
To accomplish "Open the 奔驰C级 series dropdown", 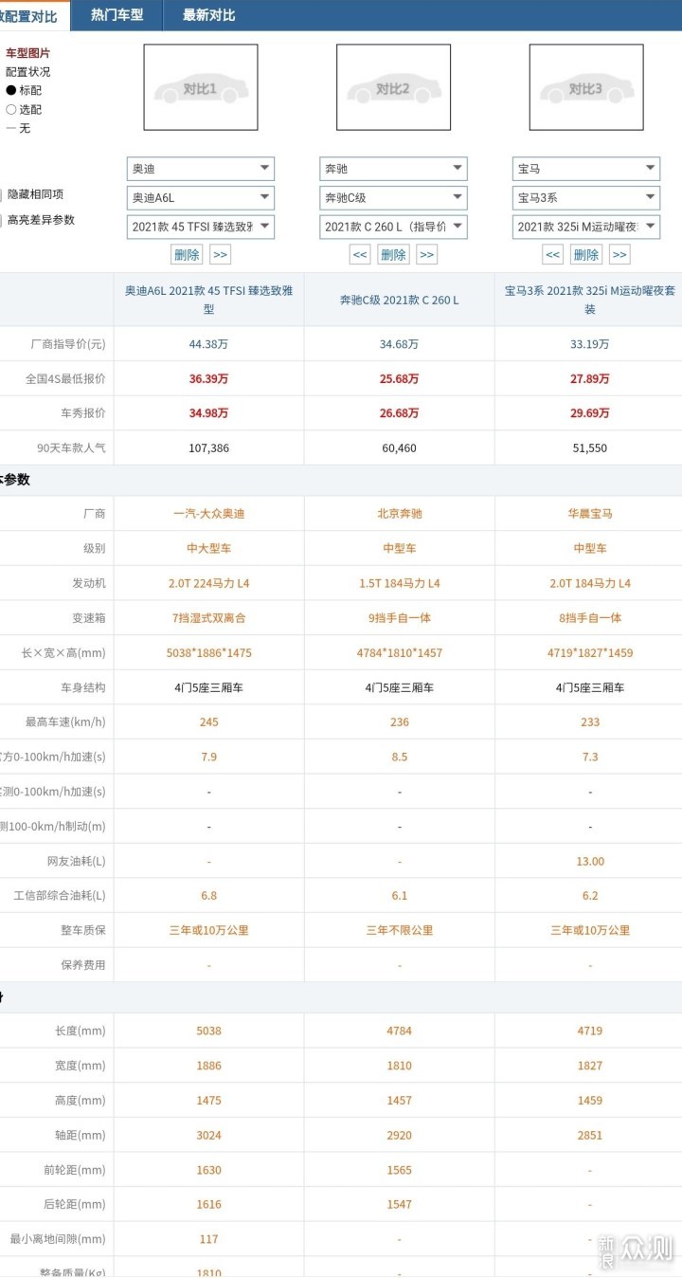I will click(393, 198).
